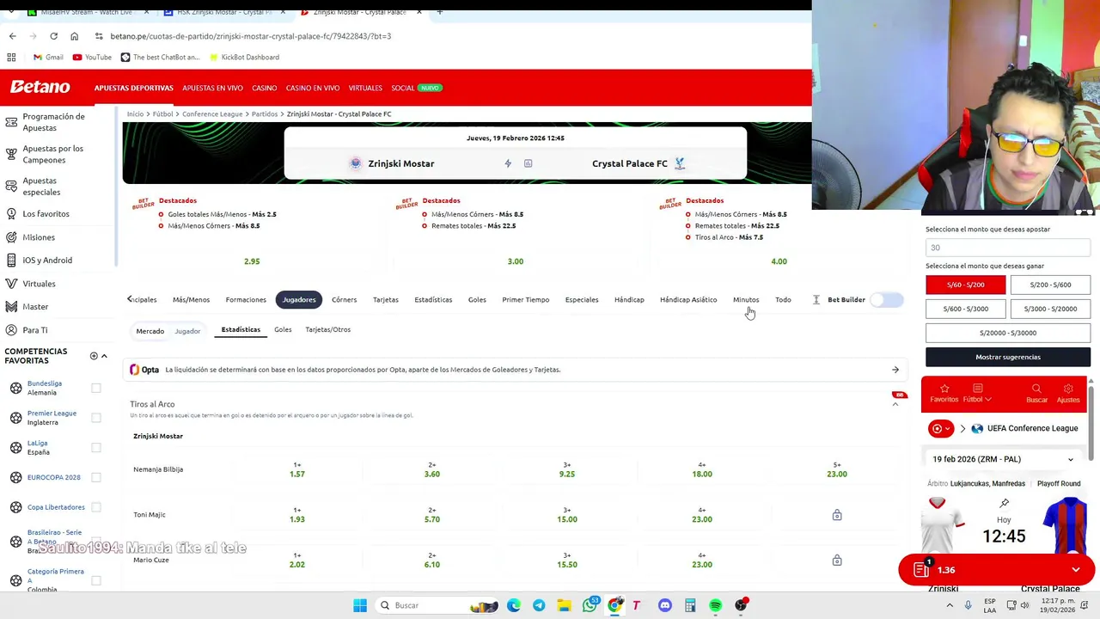Check the Premier League Inglaterra checkbox
Screen dimensions: 1100x619
(x=96, y=418)
